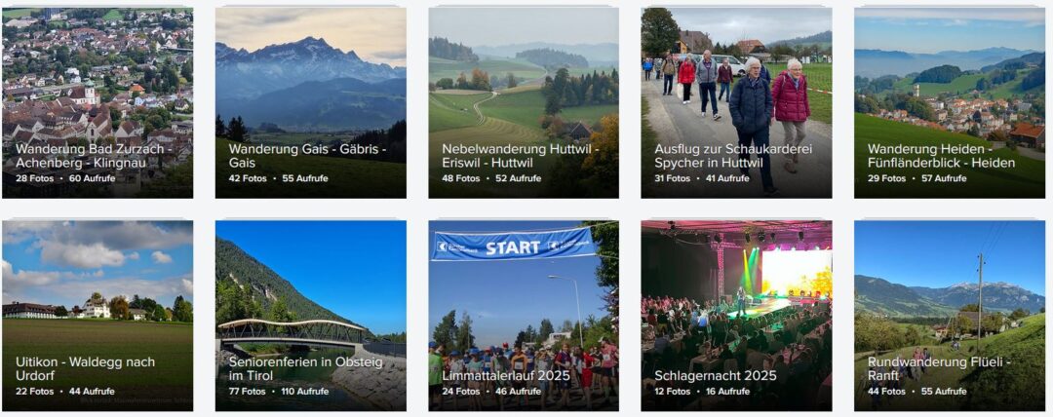The width and height of the screenshot is (1053, 417).
Task: Open the Wanderung Gais - Gäbris - Gais album
Action: coord(310,102)
